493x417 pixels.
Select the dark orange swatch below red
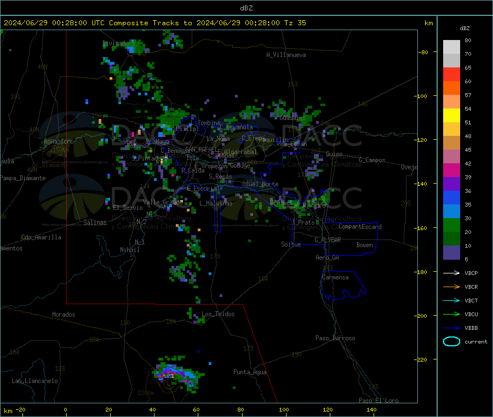pyautogui.click(x=451, y=88)
